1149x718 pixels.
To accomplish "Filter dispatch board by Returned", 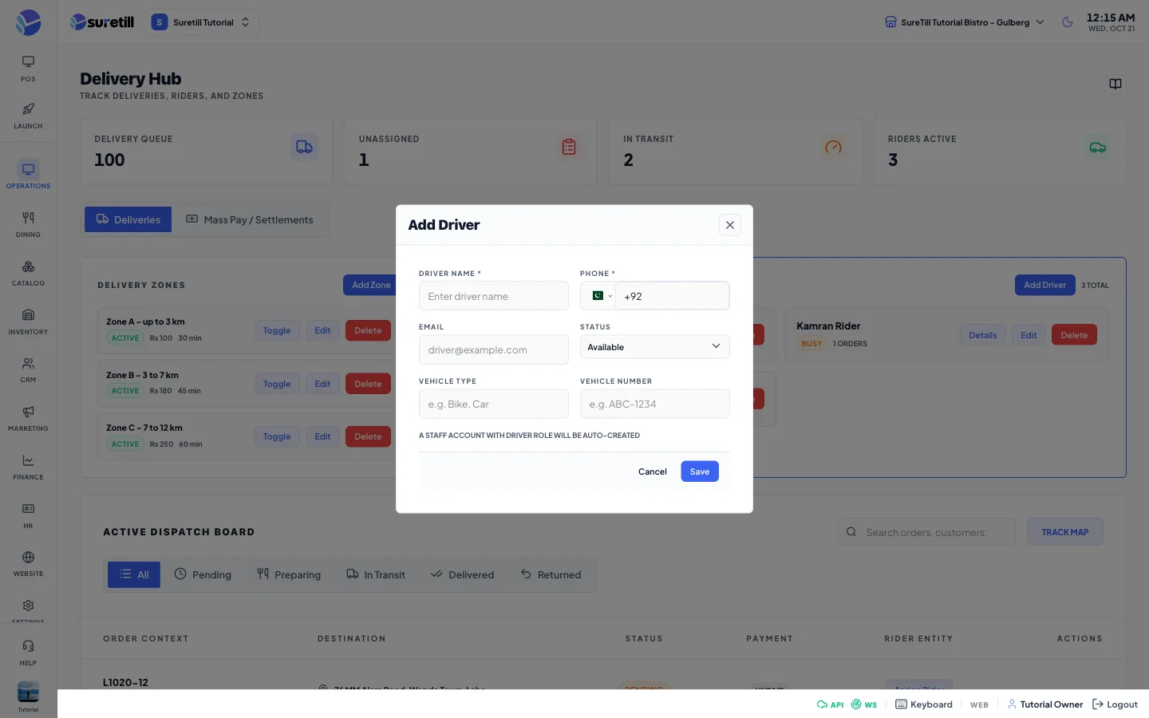I will coord(551,574).
